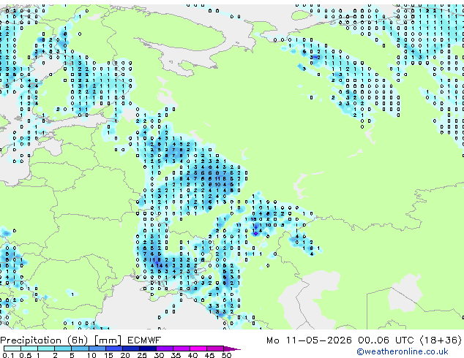Screen dimensions: 464x358
Task: Click the 10 to 15 mm legend swatch
Action: click(97, 349)
